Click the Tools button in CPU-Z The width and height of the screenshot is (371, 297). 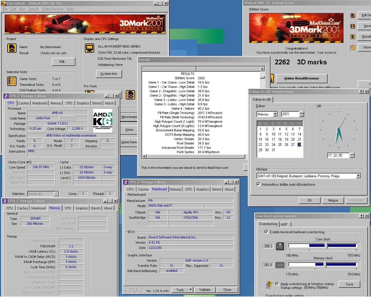click(x=180, y=290)
